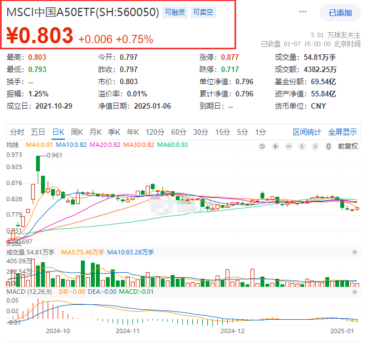Viewport: 368px width, 342px height.
Task: Click the volume MA5:75.46万手 label
Action: coord(83,252)
